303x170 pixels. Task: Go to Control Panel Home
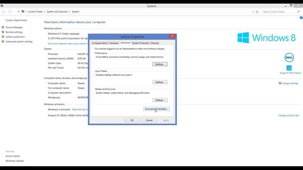pyautogui.click(x=16, y=20)
